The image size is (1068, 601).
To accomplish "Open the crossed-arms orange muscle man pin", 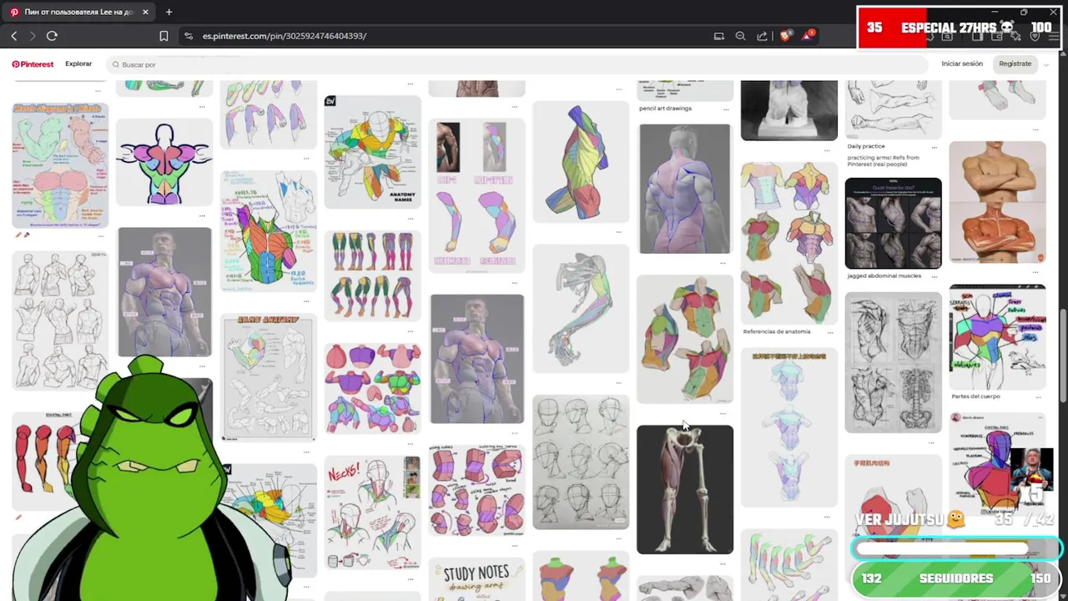I will click(x=997, y=203).
